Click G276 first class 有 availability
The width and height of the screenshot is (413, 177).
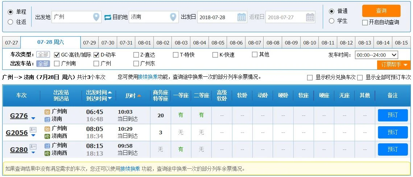click(x=181, y=115)
